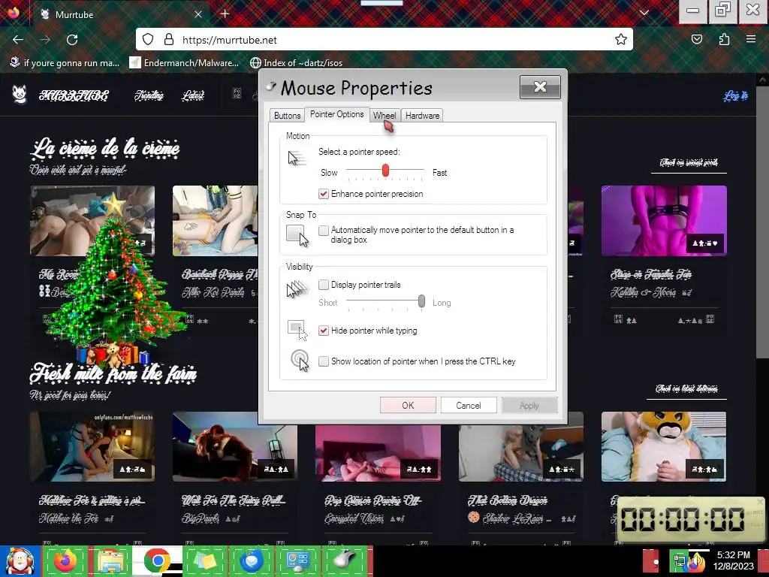Open the Trending page link
Viewport: 769px width, 577px height.
pyautogui.click(x=149, y=95)
